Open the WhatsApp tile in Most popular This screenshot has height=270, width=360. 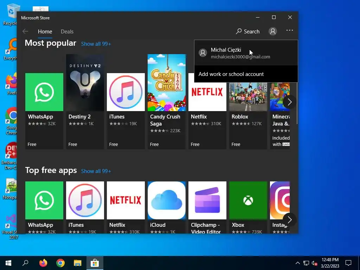pos(44,111)
